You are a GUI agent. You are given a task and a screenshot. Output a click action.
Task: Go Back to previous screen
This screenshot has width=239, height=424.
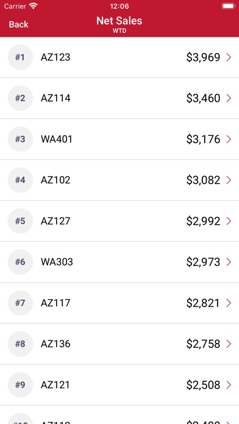(18, 24)
